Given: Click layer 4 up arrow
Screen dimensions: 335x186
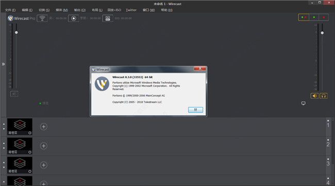Looking at the screenshot, I should point(4,182).
